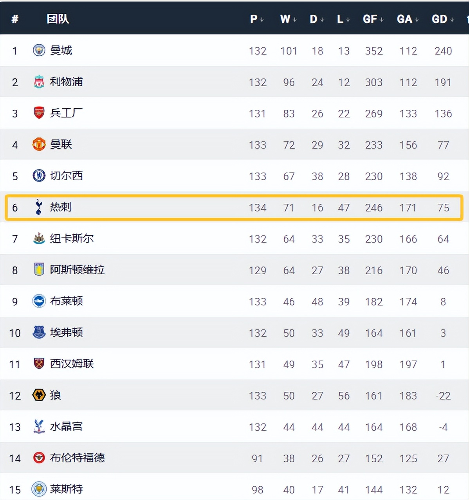Click the Brighton seagull crest icon
This screenshot has width=469, height=500.
click(x=39, y=301)
